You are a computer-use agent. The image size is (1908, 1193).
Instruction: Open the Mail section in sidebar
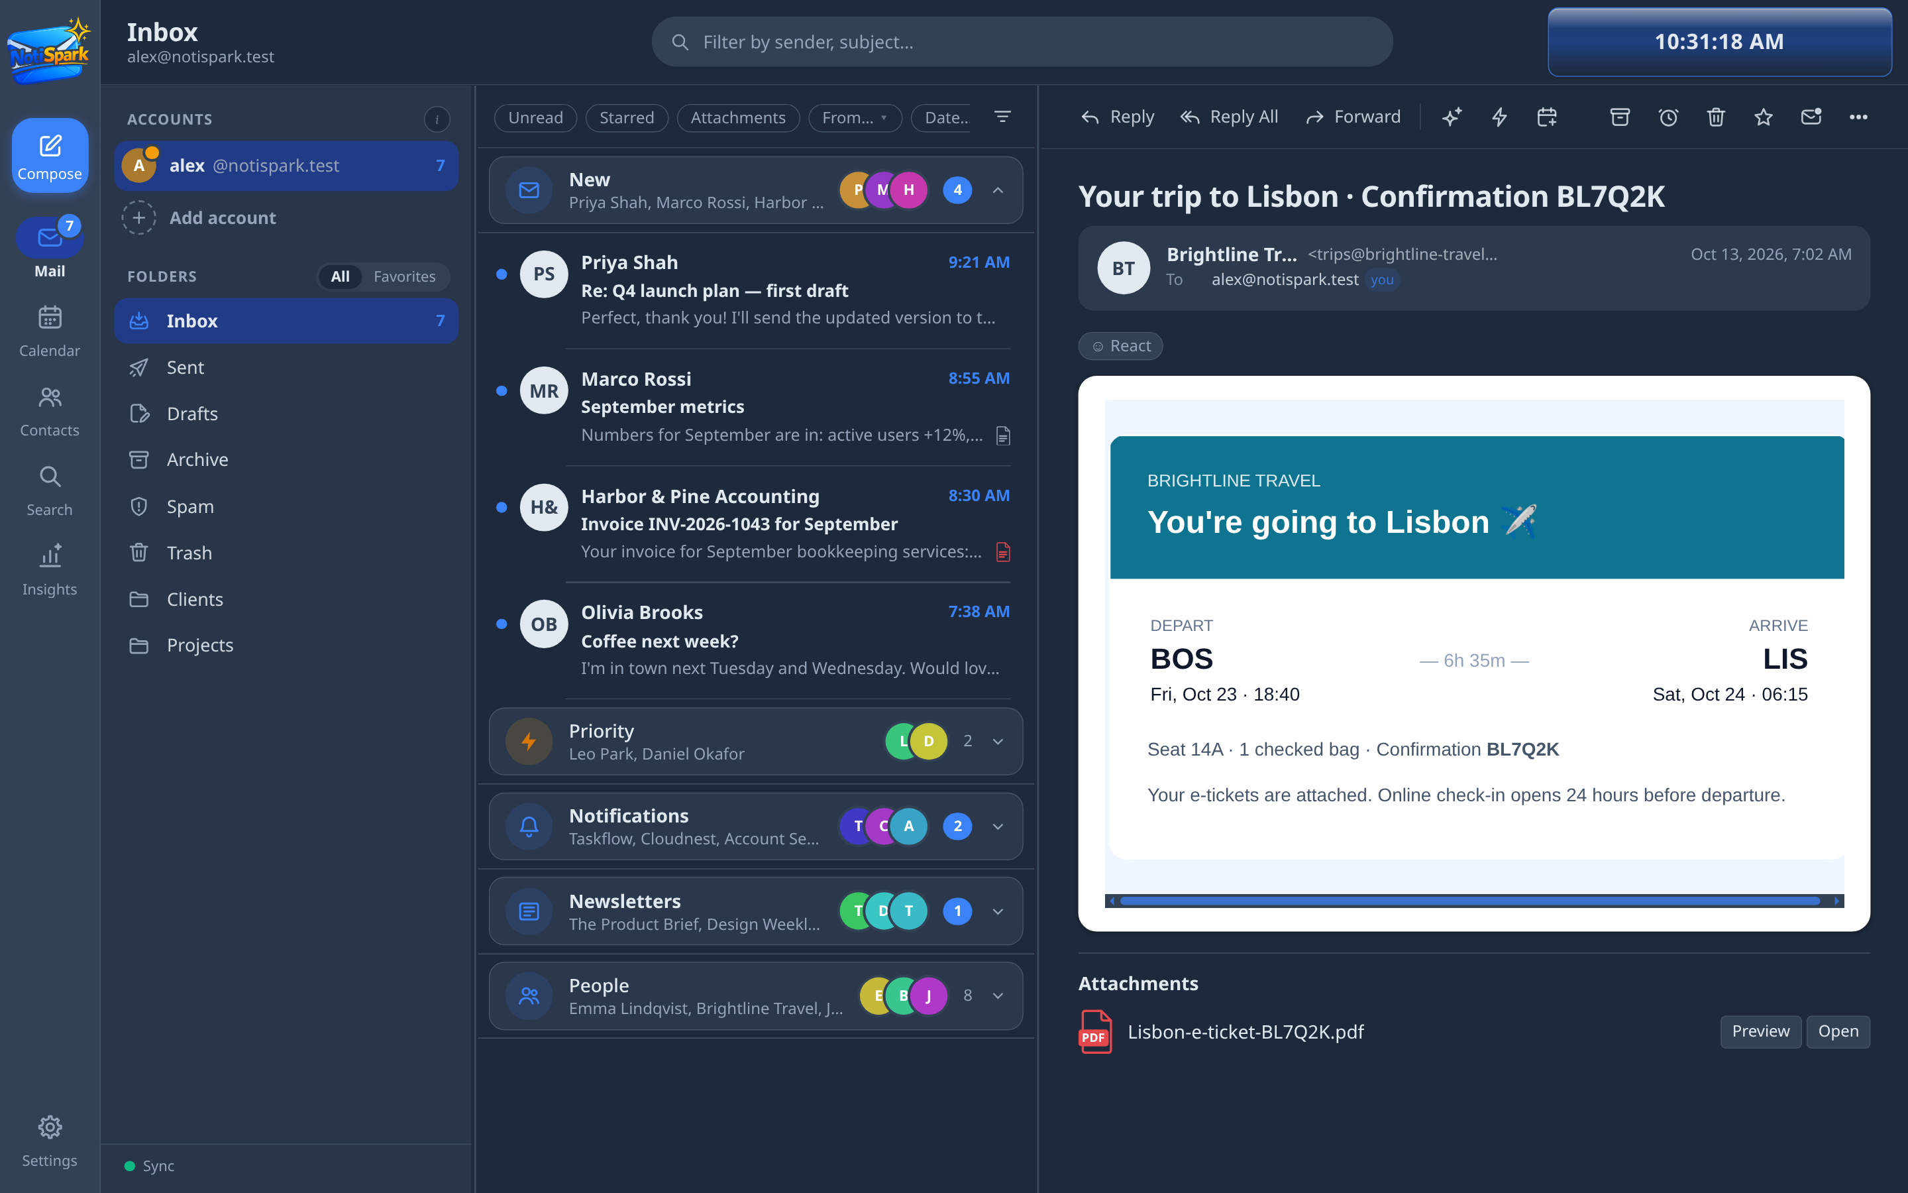pyautogui.click(x=50, y=248)
